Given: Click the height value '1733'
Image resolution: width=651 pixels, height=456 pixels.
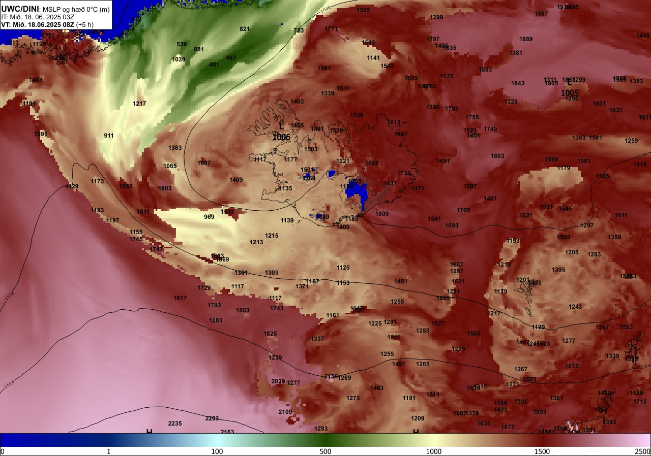Looking at the screenshot, I should pyautogui.click(x=404, y=173).
